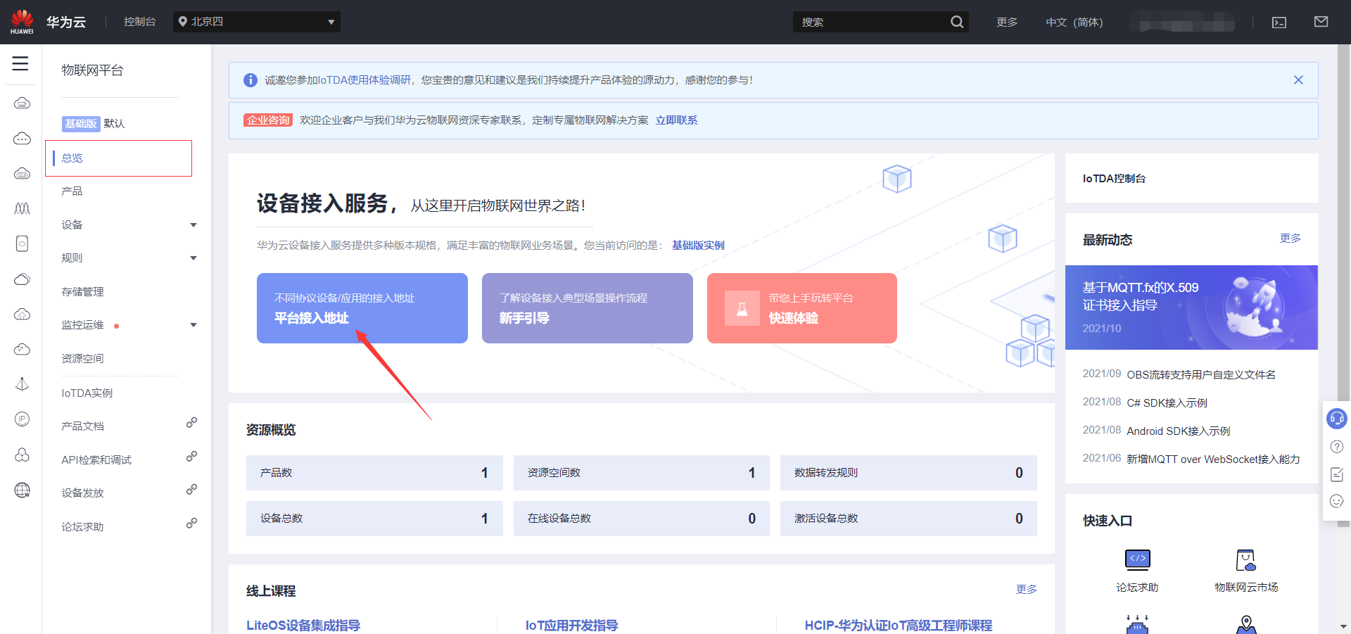This screenshot has width=1351, height=634.
Task: Expand the 设备 sidebar menu
Action: [194, 225]
